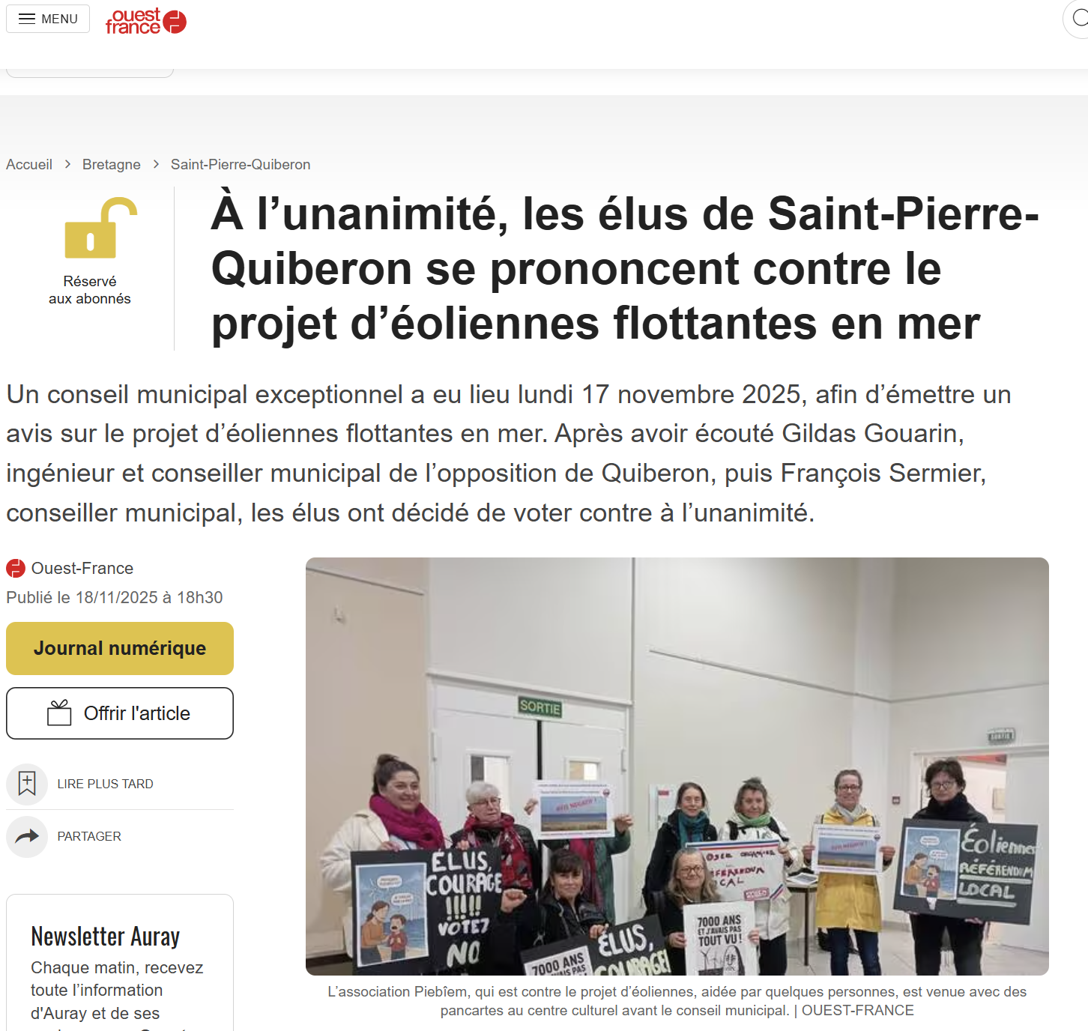Click the Newsletter Auray heading

[106, 937]
